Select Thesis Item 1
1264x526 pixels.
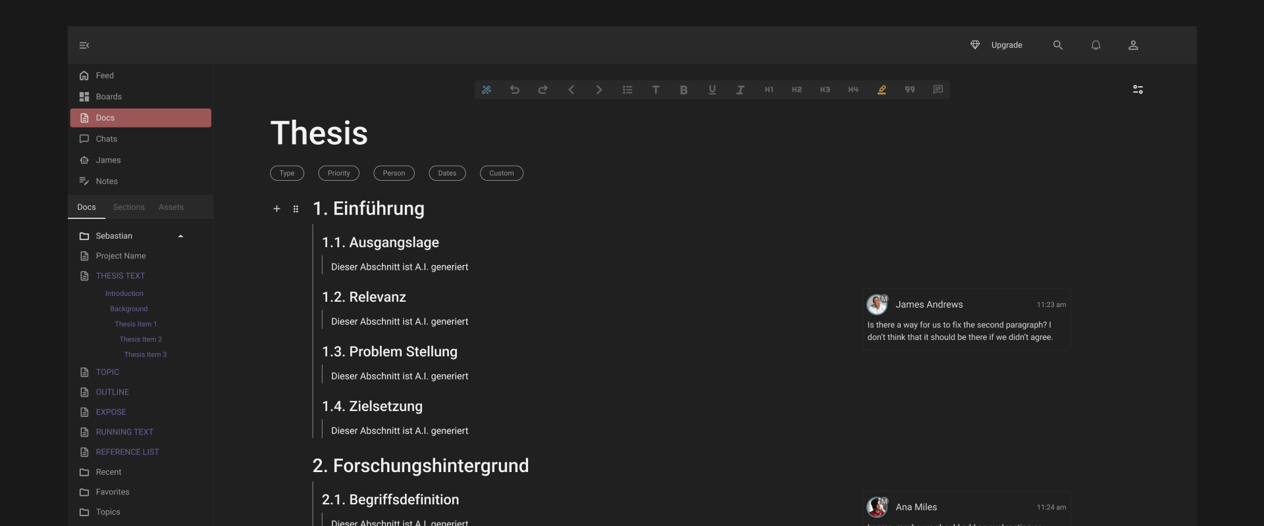coord(136,323)
